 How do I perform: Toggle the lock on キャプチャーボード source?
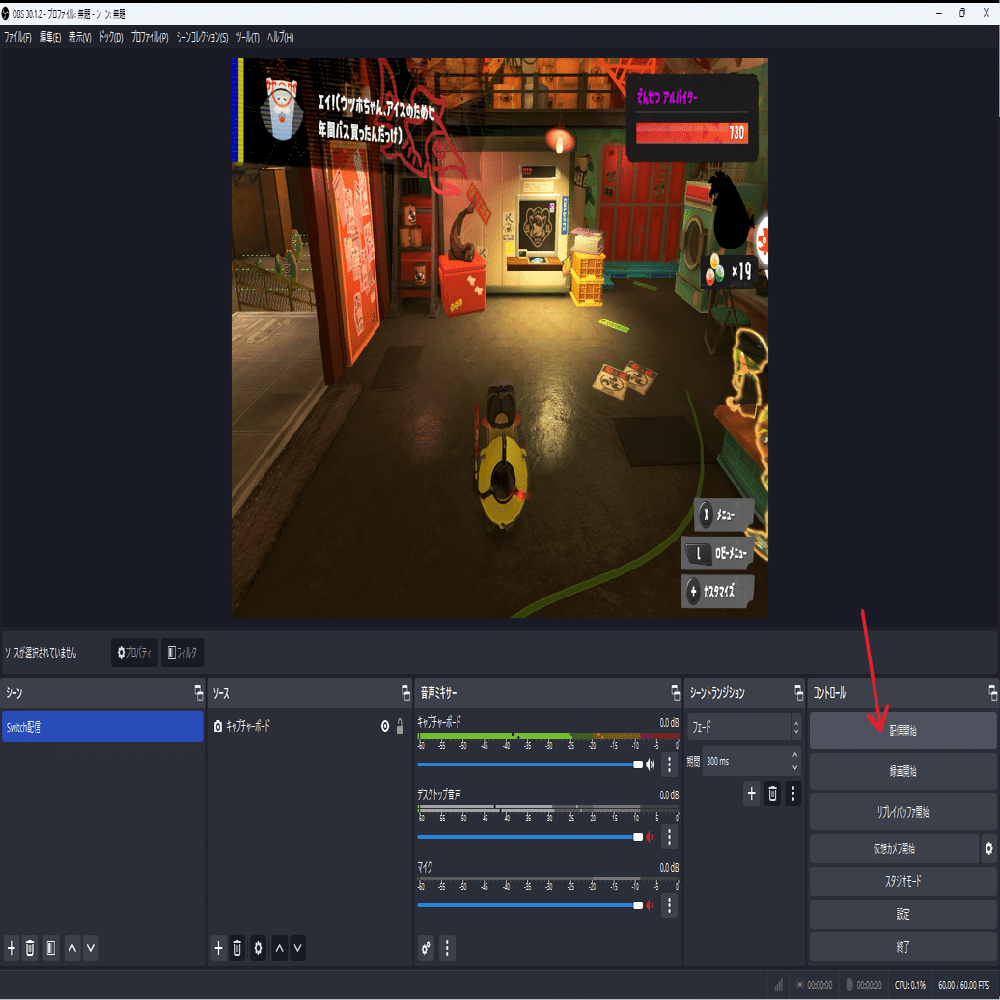pyautogui.click(x=400, y=726)
